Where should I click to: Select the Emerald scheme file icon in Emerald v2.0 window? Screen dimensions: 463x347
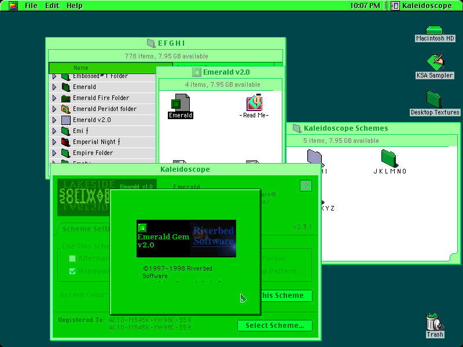(x=180, y=103)
